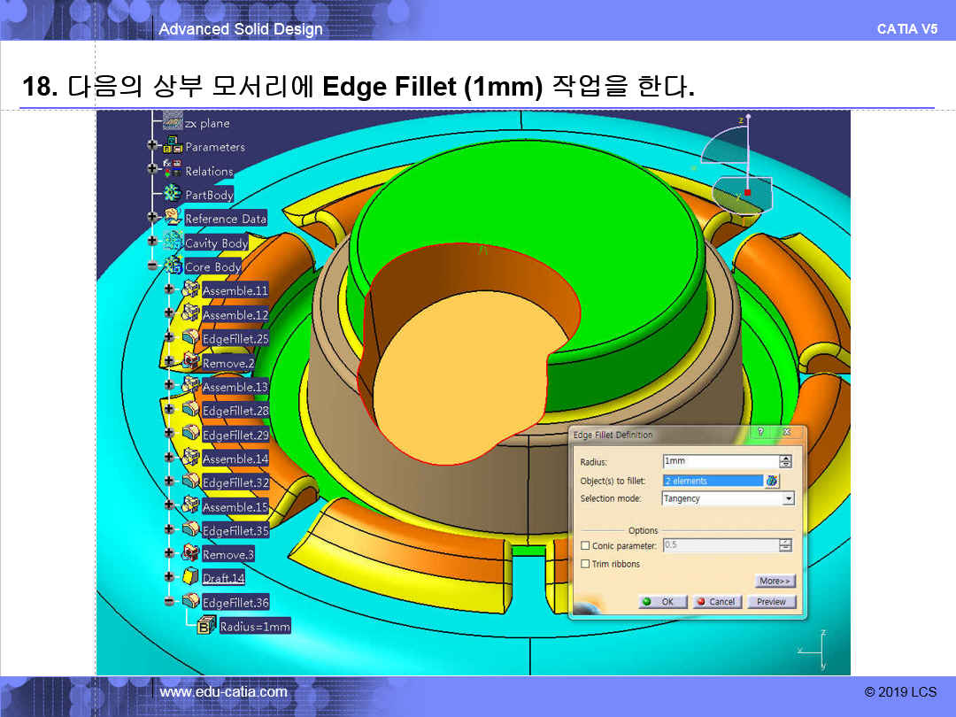Viewport: 956px width, 717px height.
Task: Enable the Conic parameter checkbox
Action: click(585, 546)
